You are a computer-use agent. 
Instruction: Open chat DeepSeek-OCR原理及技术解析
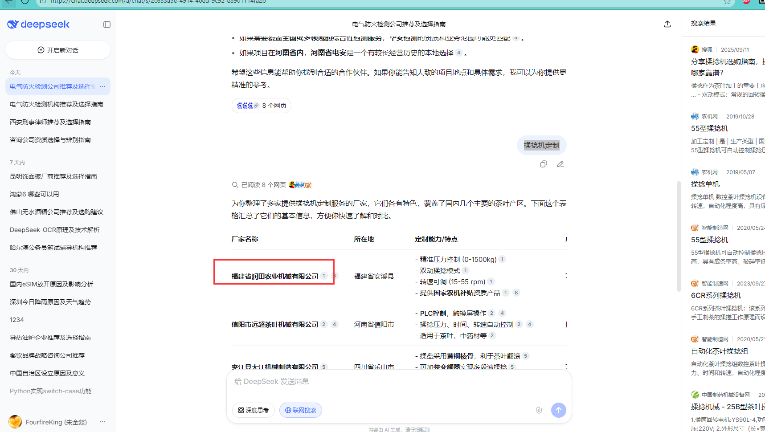point(55,230)
